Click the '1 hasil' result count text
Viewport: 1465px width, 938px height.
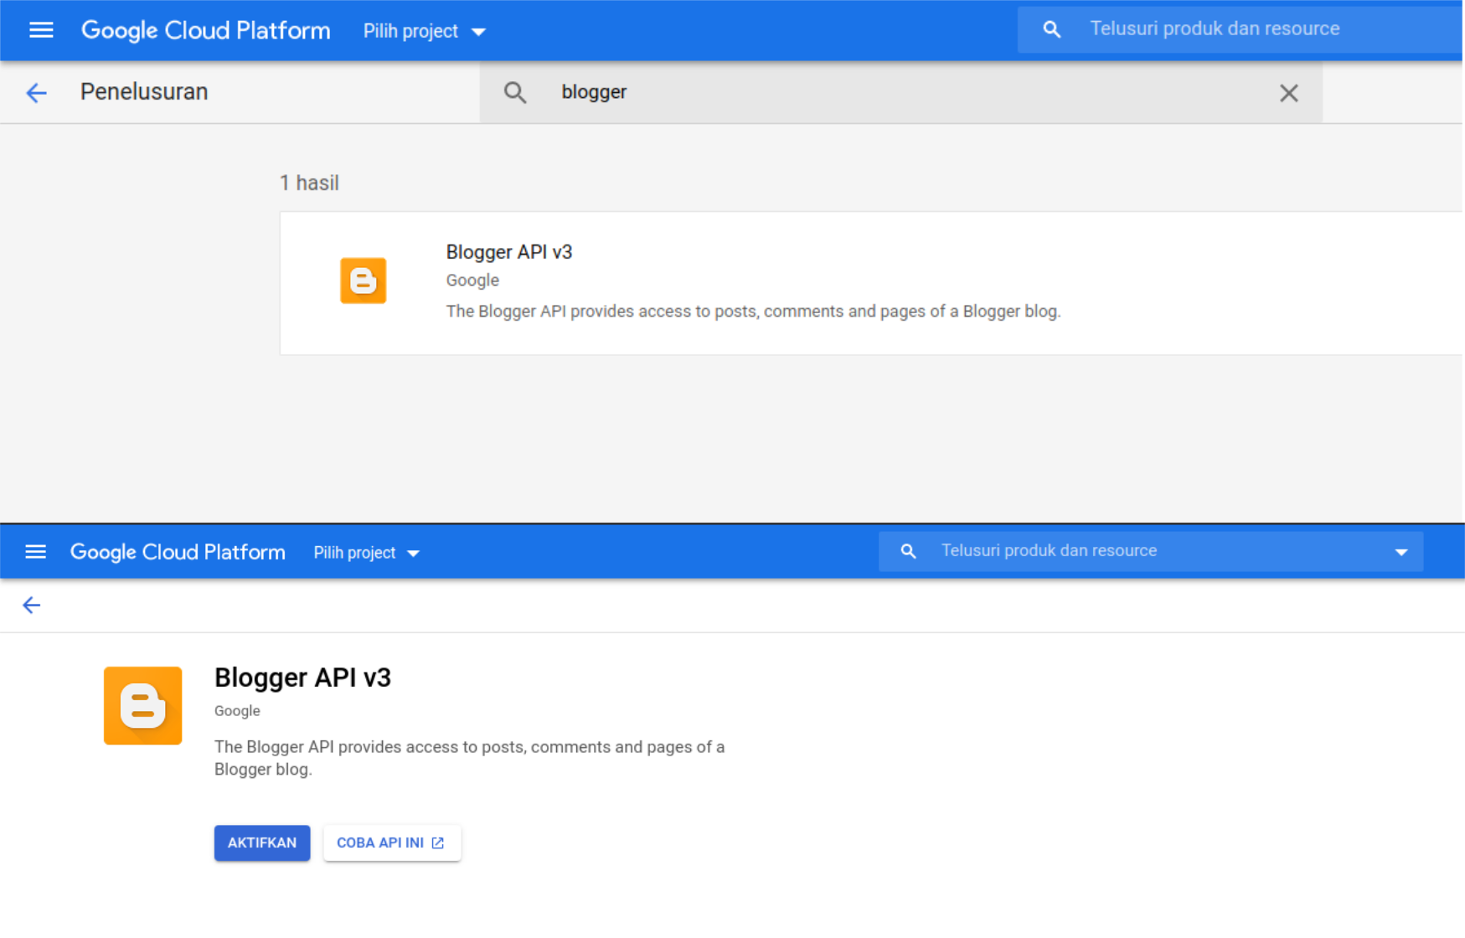[x=309, y=183]
